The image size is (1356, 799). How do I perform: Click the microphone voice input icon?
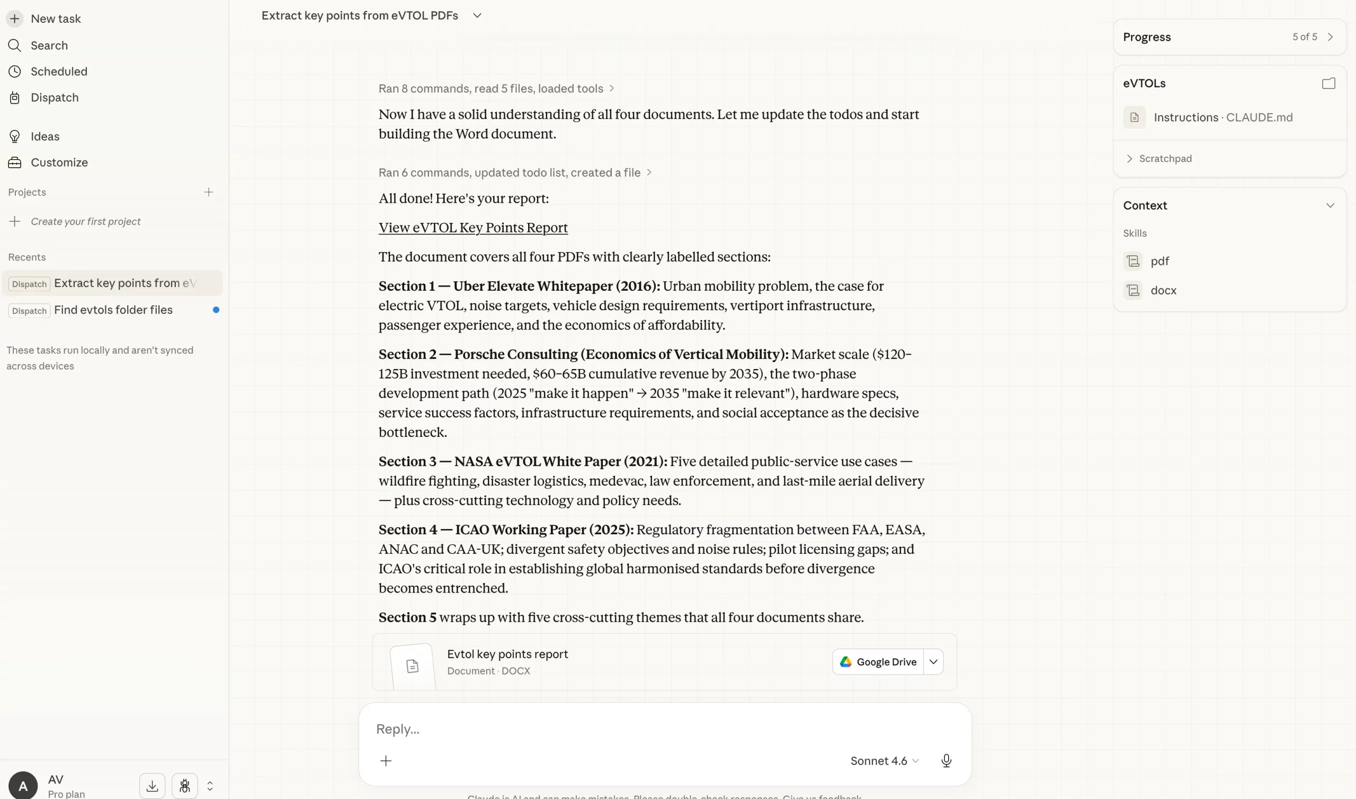coord(945,760)
